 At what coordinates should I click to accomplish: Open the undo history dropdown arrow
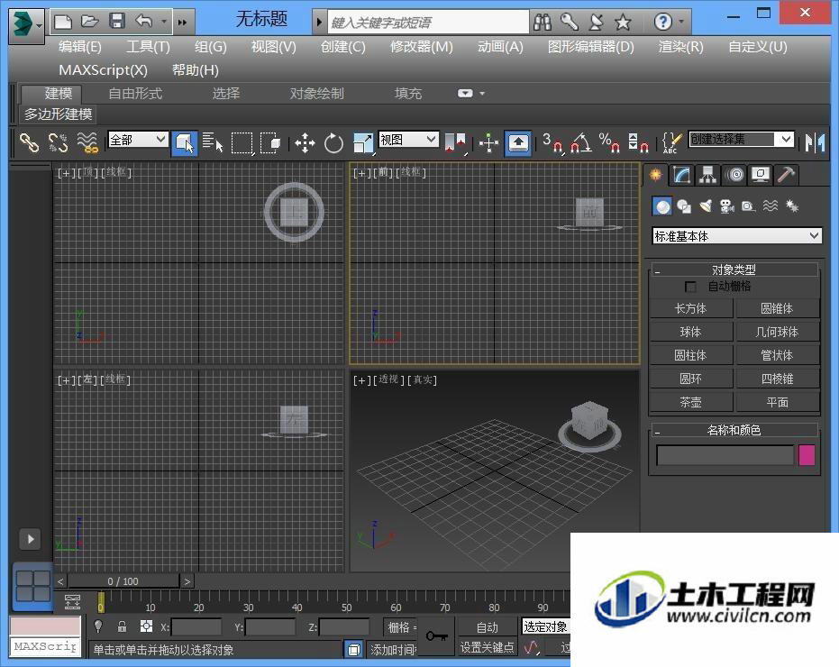164,22
